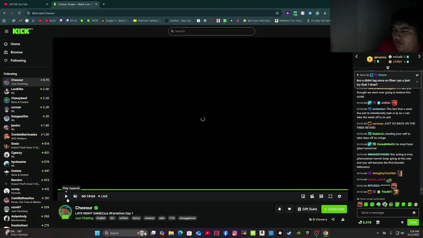Click the Gift Subs button
This screenshot has height=238, width=423.
(x=307, y=209)
